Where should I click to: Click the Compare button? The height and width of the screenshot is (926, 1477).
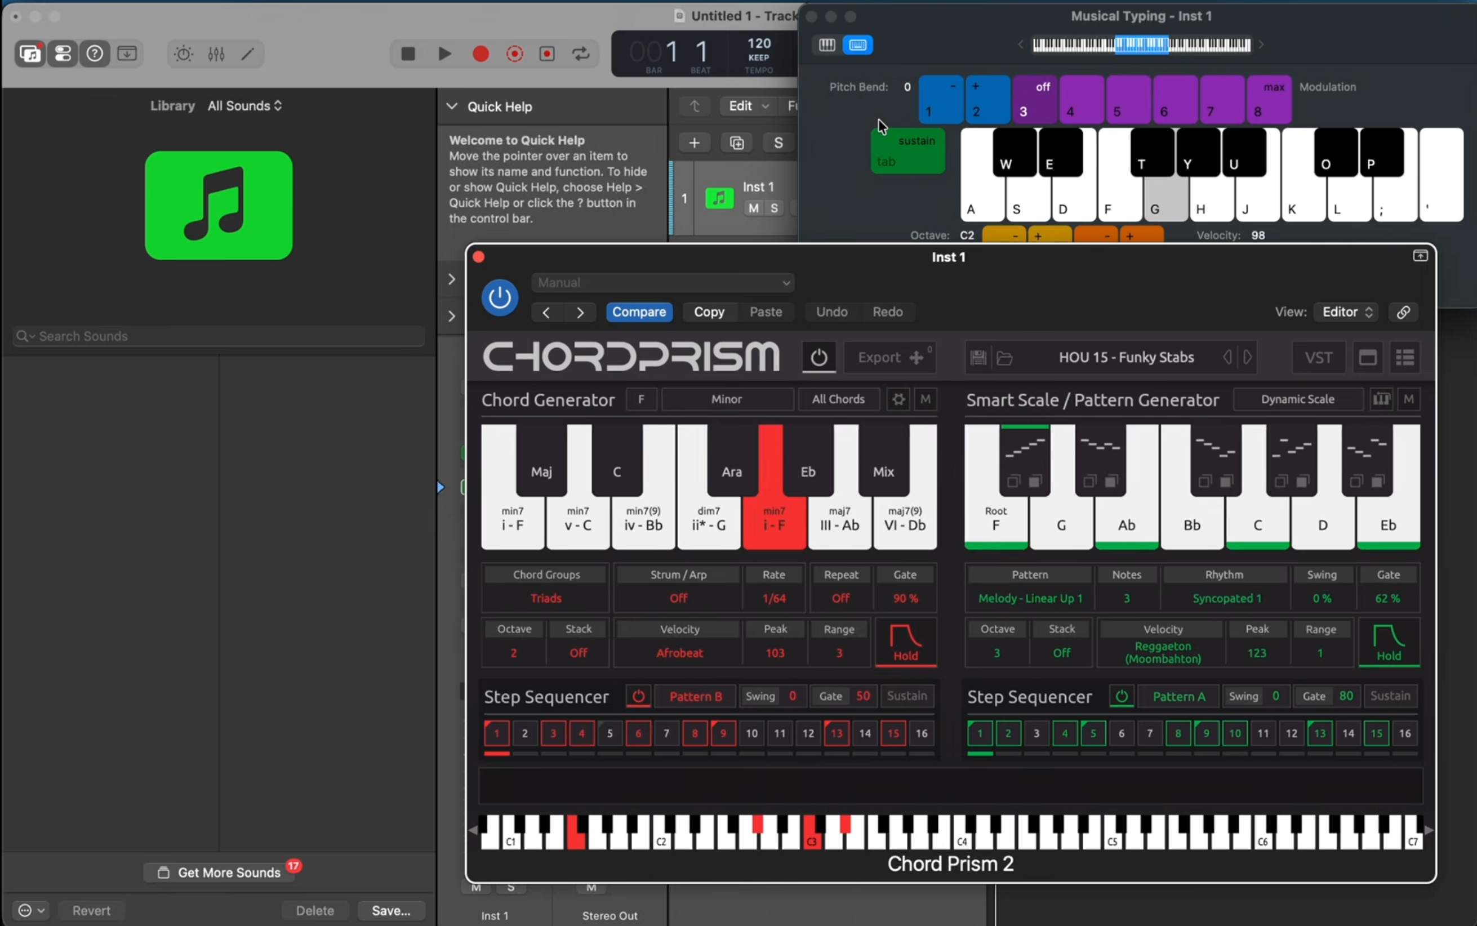click(639, 313)
